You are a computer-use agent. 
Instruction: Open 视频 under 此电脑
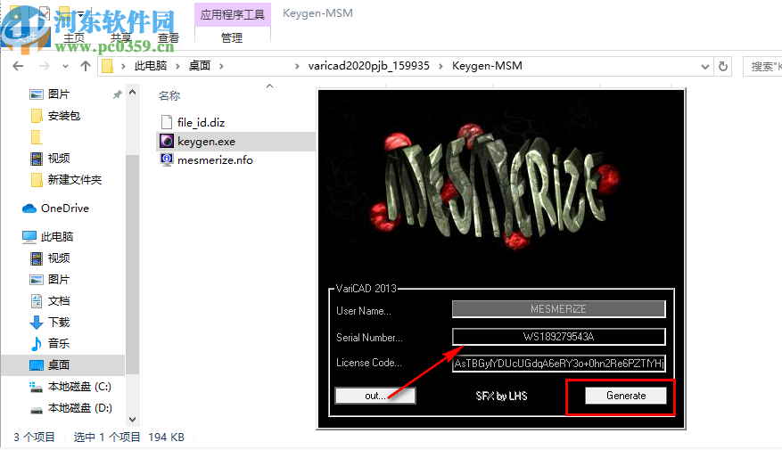(x=58, y=258)
